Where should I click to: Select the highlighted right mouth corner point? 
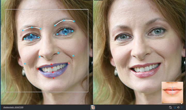click(69, 63)
